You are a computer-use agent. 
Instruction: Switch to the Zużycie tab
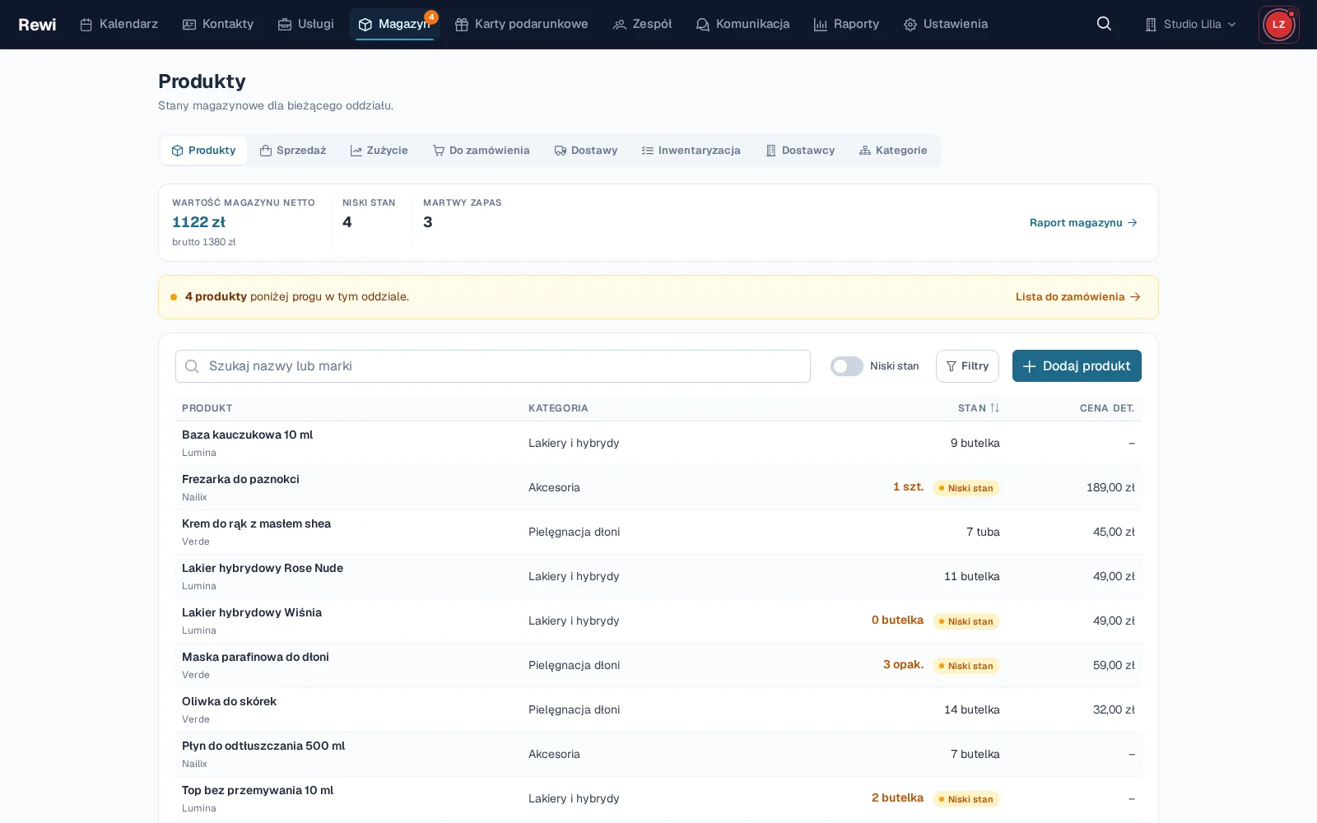pos(379,151)
